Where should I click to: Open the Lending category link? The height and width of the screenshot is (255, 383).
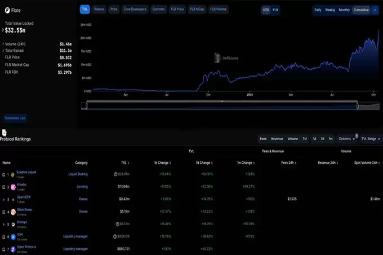(82, 187)
